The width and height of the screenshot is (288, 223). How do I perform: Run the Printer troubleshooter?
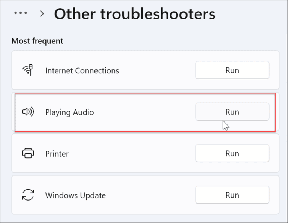click(x=232, y=153)
